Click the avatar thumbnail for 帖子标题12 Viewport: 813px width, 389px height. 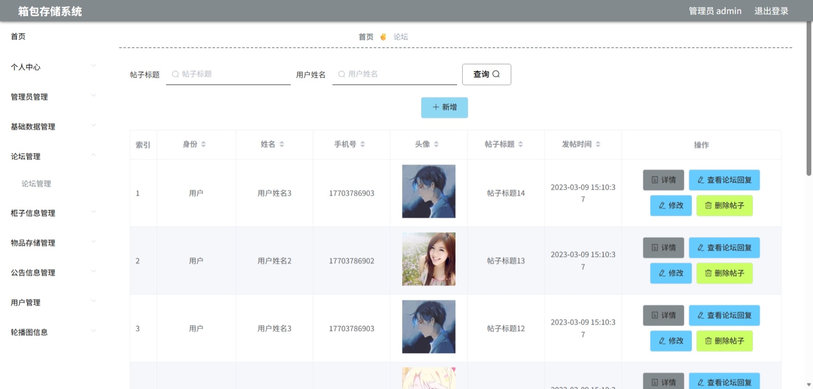coord(429,327)
